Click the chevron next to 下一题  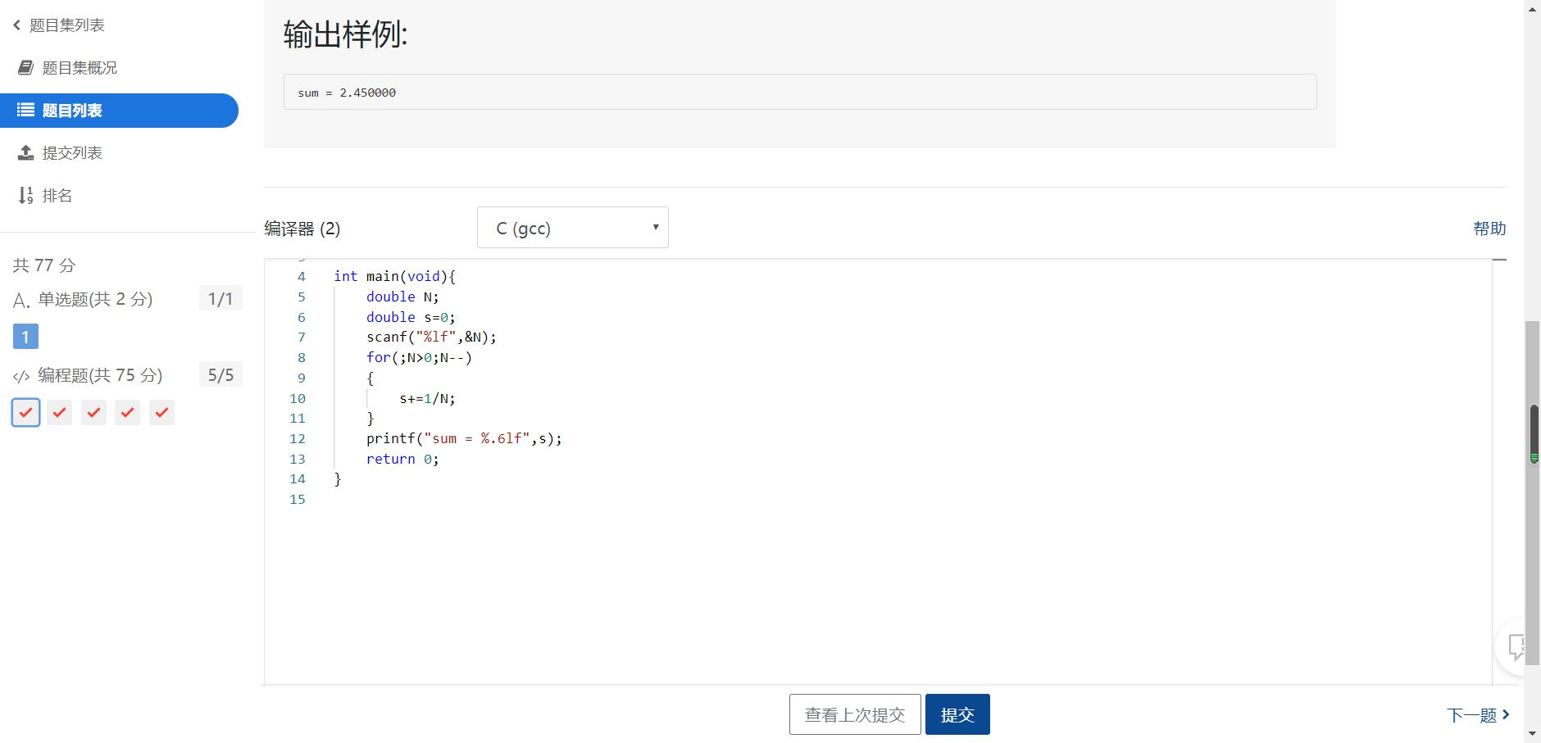(x=1506, y=714)
